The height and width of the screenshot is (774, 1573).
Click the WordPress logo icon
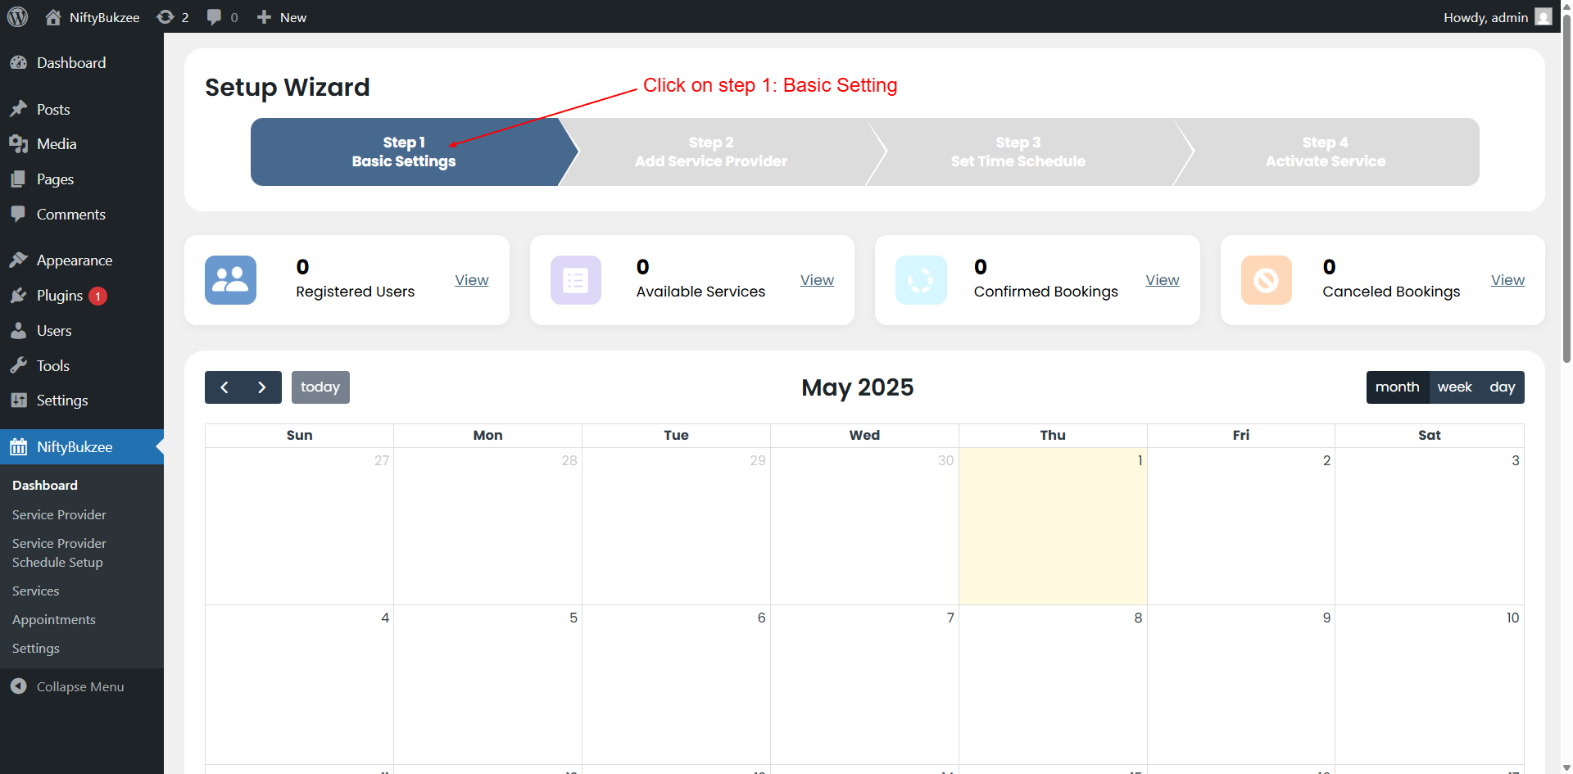(17, 16)
